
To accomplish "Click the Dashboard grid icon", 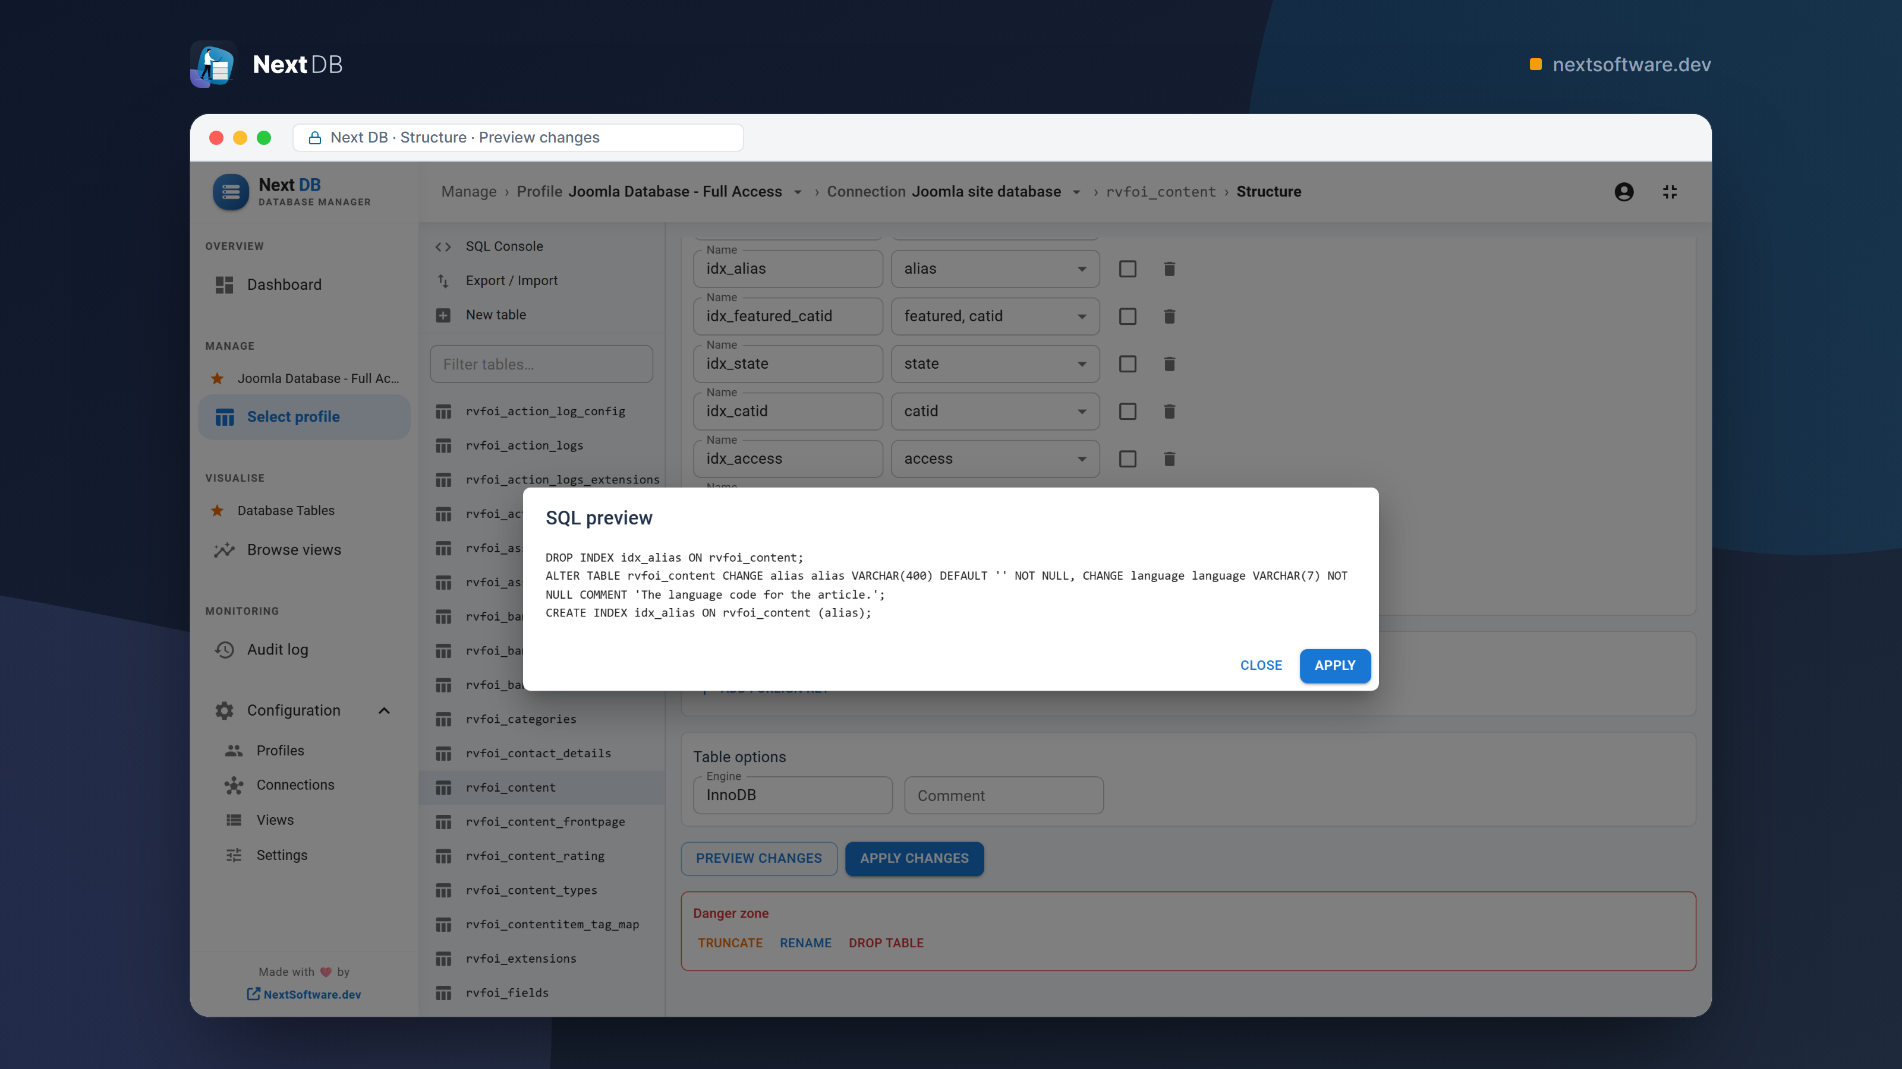I will click(225, 285).
